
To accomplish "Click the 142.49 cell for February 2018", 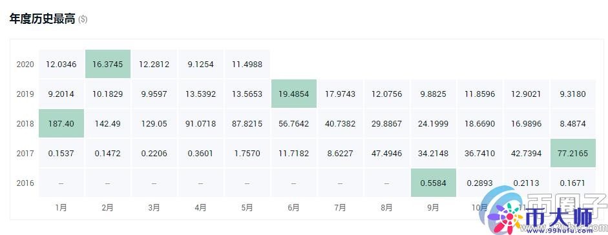I will 107,123.
